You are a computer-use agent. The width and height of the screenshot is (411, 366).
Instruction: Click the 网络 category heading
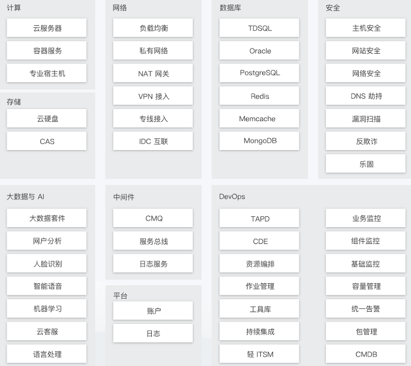(120, 8)
